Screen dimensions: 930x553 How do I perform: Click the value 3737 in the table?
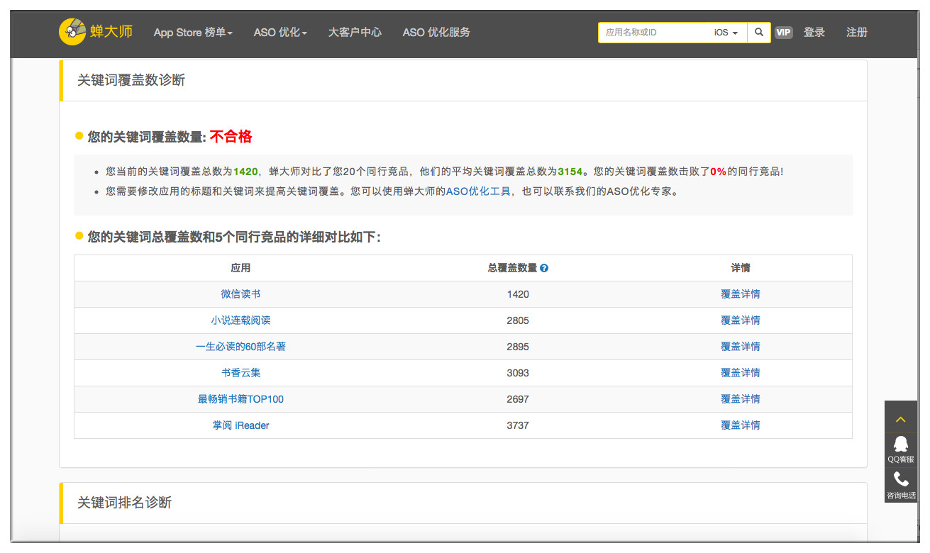(x=518, y=425)
